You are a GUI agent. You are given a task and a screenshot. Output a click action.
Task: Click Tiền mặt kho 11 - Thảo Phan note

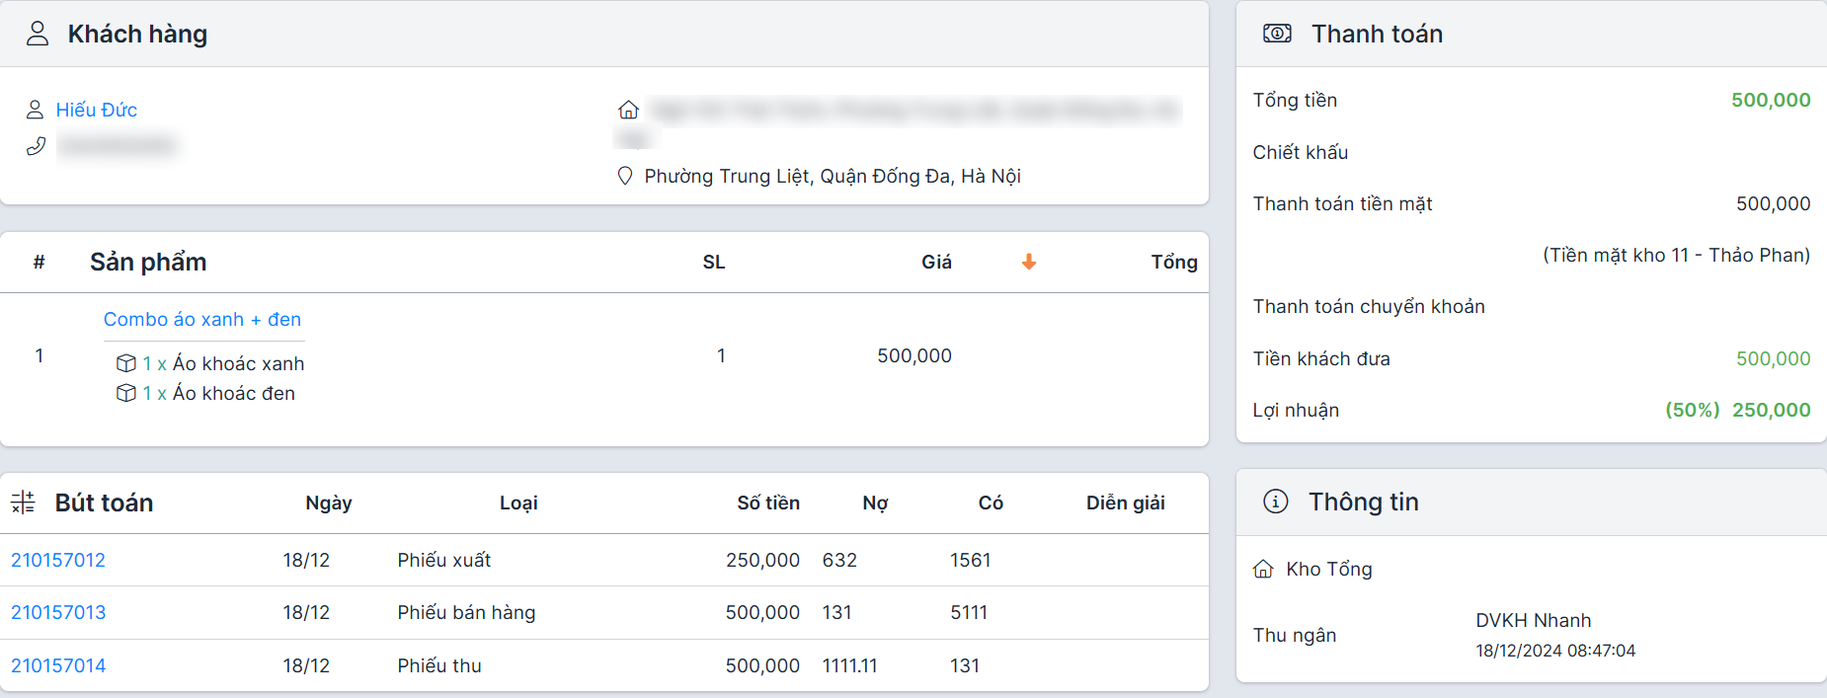(1677, 255)
